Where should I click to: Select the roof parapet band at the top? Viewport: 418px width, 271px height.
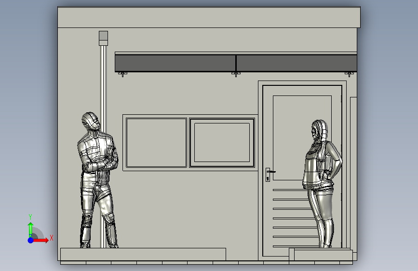tap(209, 17)
